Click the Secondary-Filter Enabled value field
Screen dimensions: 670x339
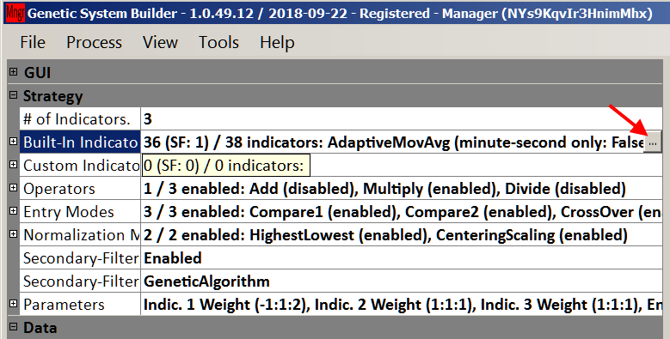tap(402, 258)
